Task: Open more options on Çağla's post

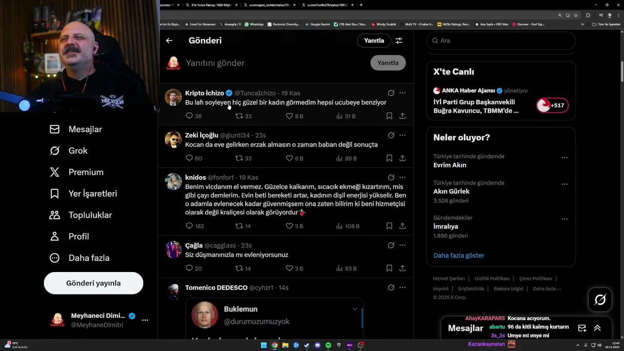Action: coord(402,245)
